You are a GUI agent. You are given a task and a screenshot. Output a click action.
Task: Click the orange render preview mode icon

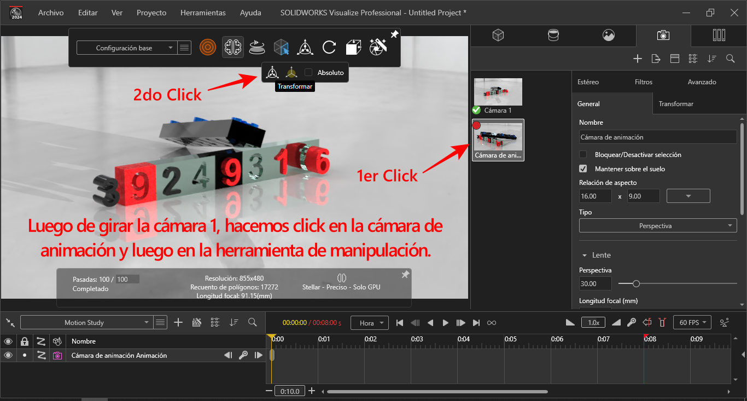(x=208, y=48)
